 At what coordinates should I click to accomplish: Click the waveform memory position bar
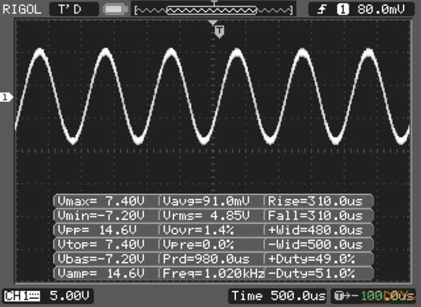[214, 10]
